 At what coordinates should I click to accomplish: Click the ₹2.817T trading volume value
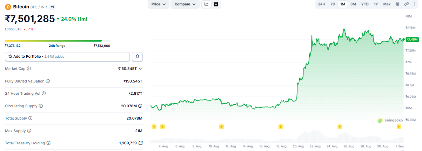click(x=135, y=93)
